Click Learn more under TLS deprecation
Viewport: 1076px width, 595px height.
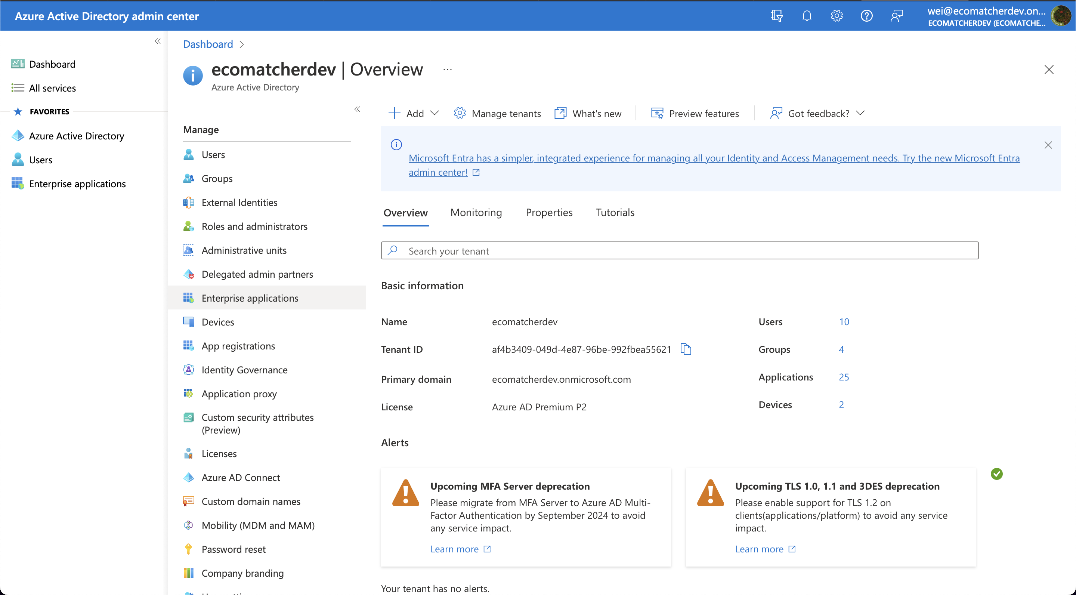click(765, 549)
